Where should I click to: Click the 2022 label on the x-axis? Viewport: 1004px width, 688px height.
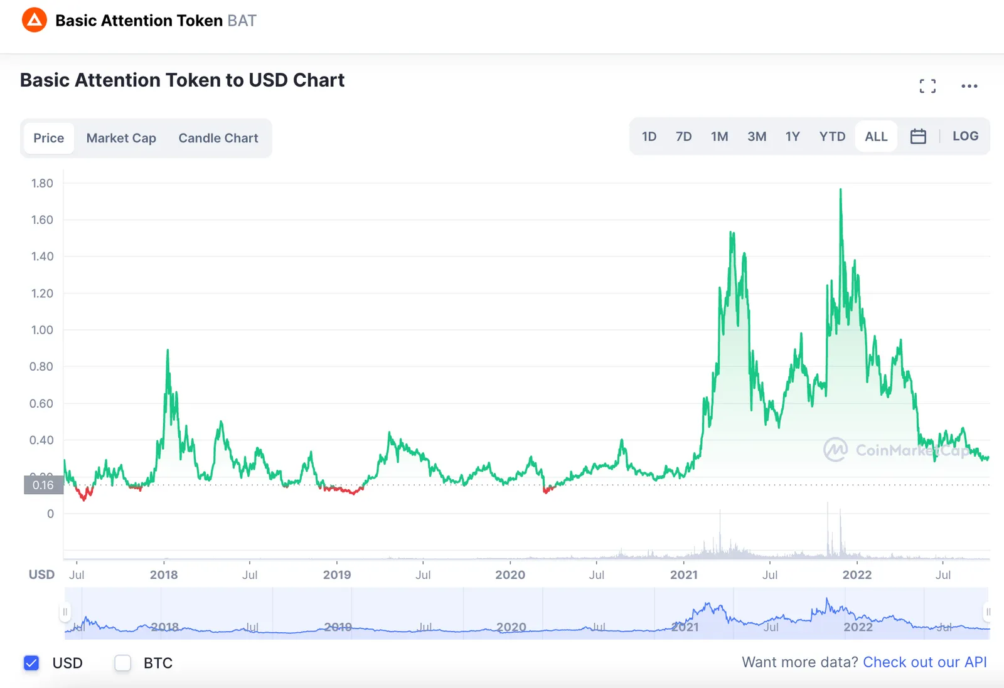click(x=857, y=574)
